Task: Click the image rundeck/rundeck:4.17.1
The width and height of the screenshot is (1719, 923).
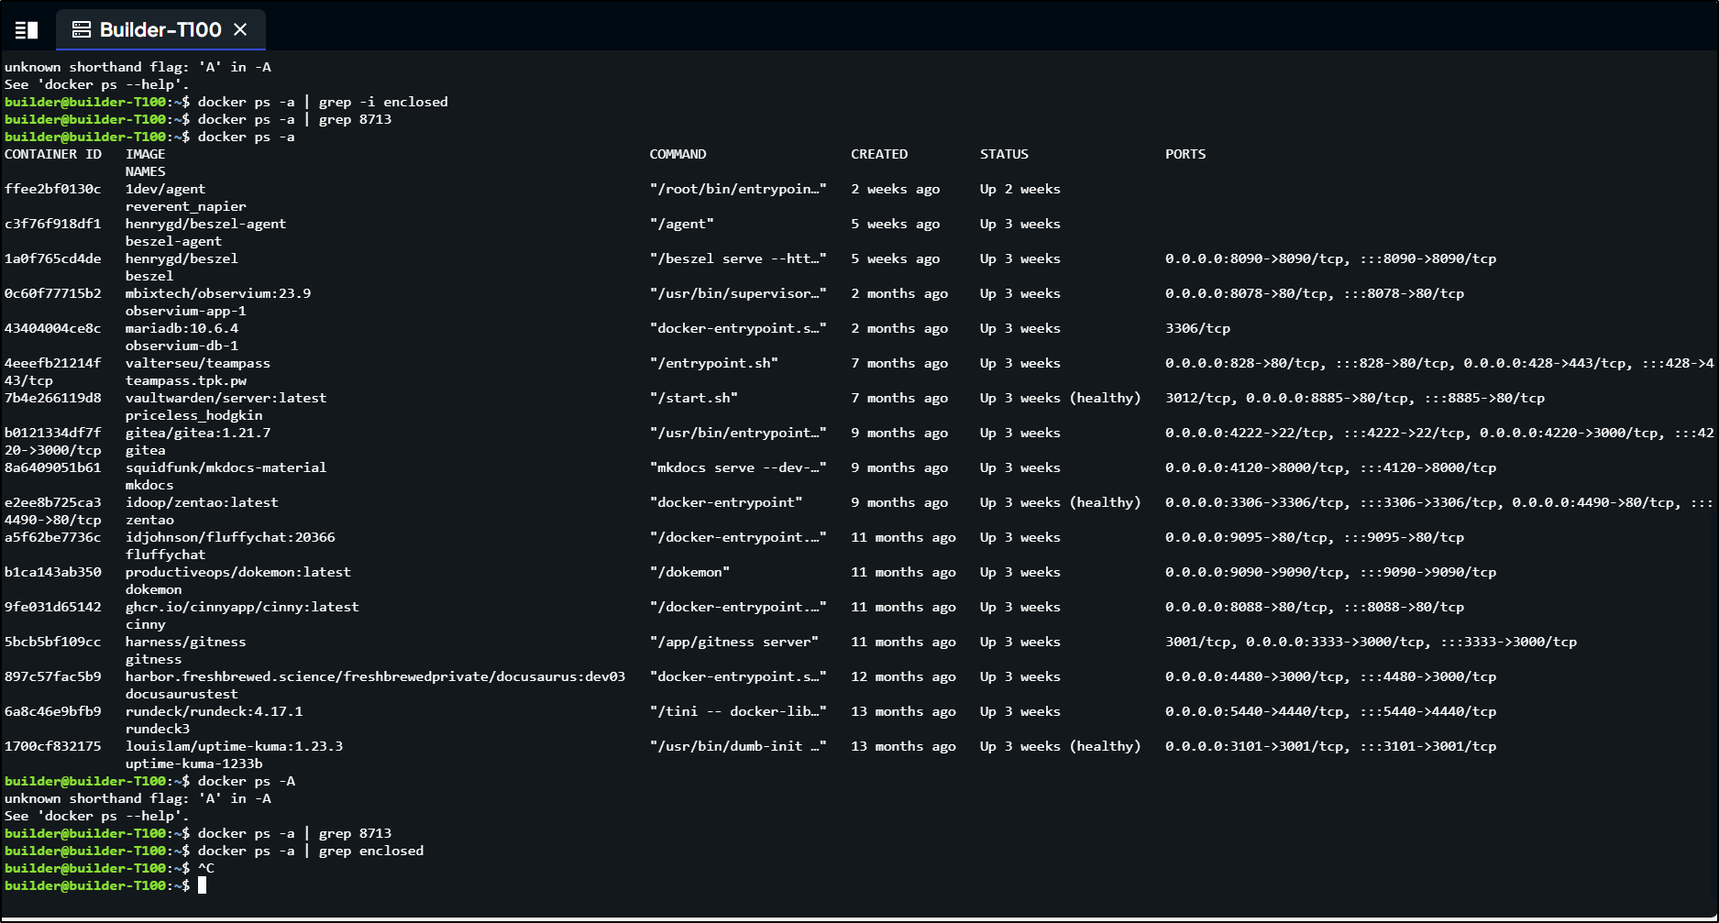Action: [x=215, y=711]
